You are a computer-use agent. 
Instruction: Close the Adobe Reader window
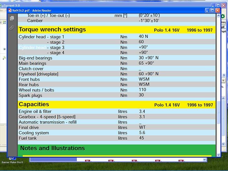pos(218,10)
